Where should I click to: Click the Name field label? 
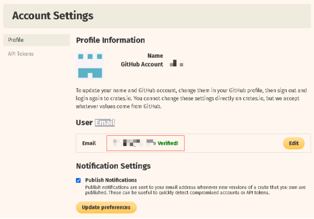point(155,55)
